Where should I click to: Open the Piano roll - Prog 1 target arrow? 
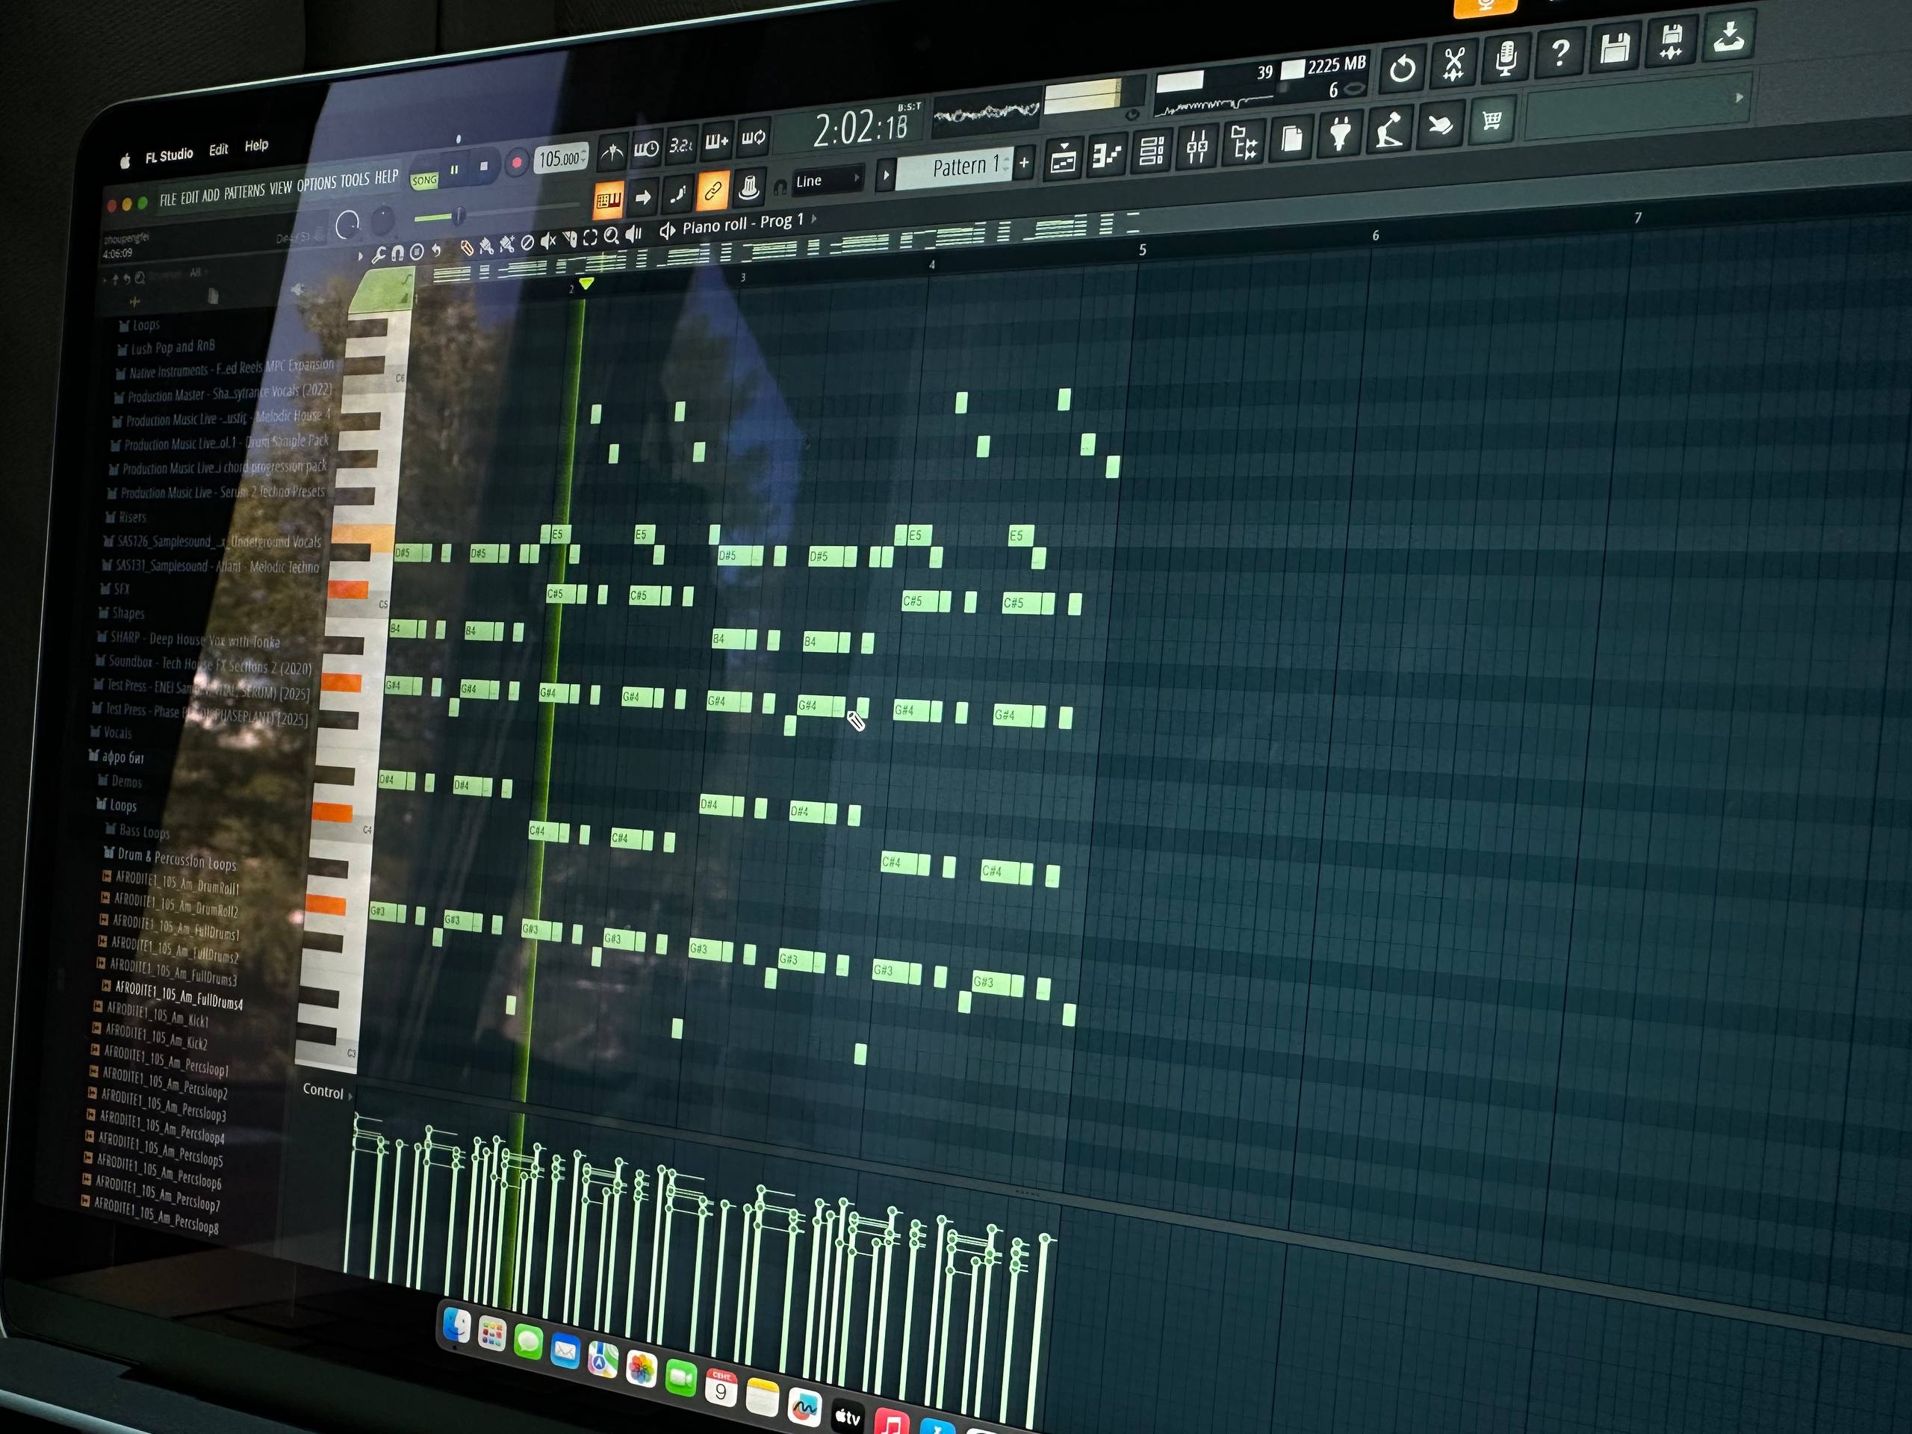pos(813,219)
